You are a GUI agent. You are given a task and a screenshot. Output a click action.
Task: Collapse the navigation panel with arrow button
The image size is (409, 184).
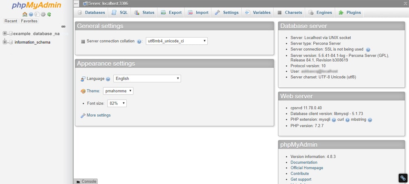76,4
